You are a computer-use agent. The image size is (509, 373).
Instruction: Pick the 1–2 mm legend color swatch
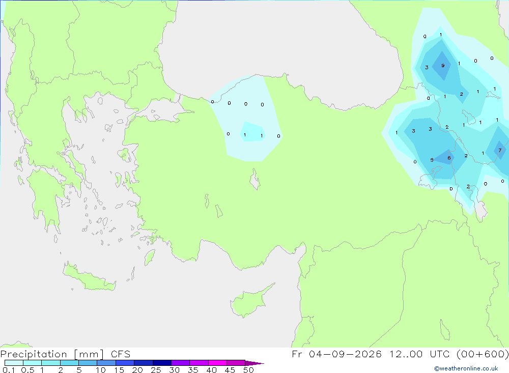point(51,363)
